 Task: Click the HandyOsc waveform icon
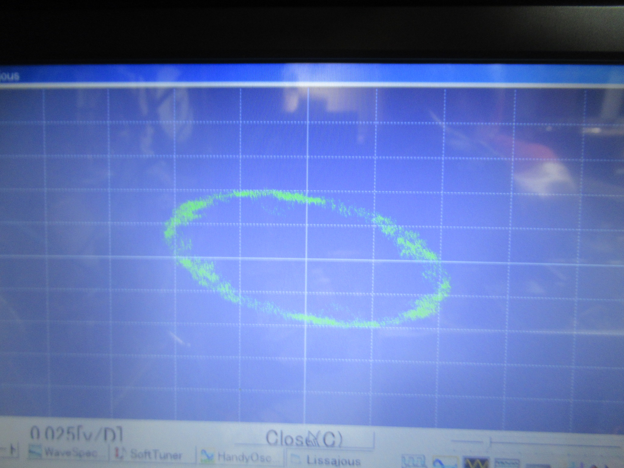click(208, 456)
